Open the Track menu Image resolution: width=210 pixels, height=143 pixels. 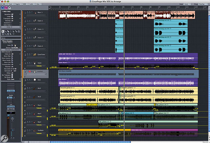pos(11,4)
